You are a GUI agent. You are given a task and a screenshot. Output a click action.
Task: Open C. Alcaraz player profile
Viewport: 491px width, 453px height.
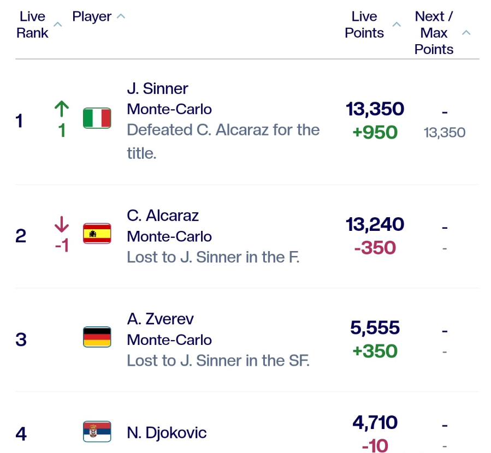coord(163,216)
